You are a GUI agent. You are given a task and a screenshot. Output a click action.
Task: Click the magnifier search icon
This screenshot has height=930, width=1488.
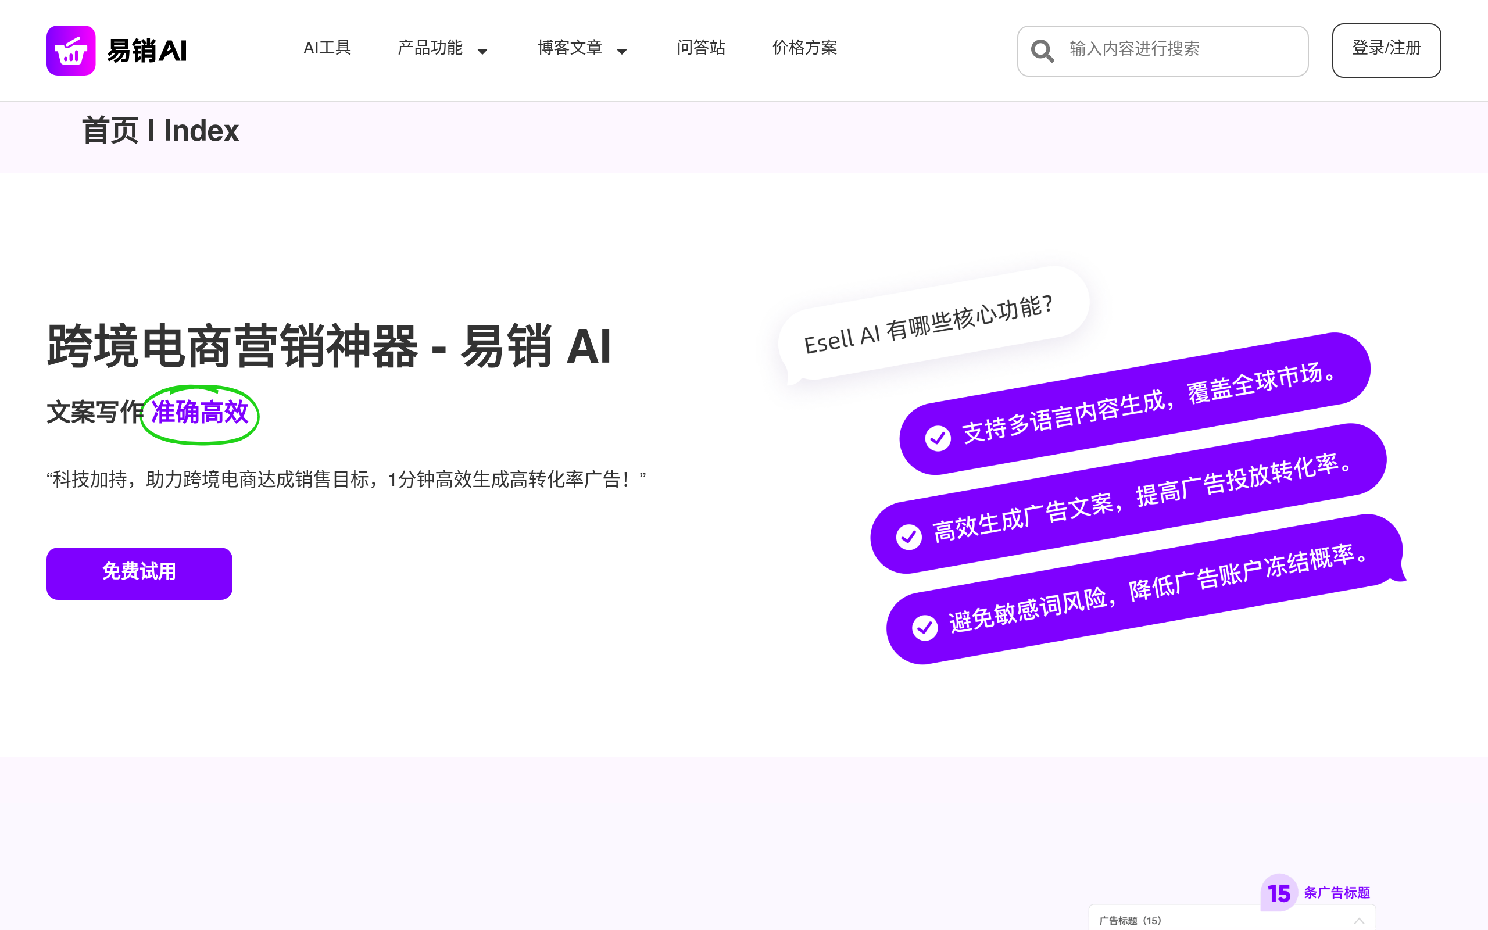[x=1042, y=51]
